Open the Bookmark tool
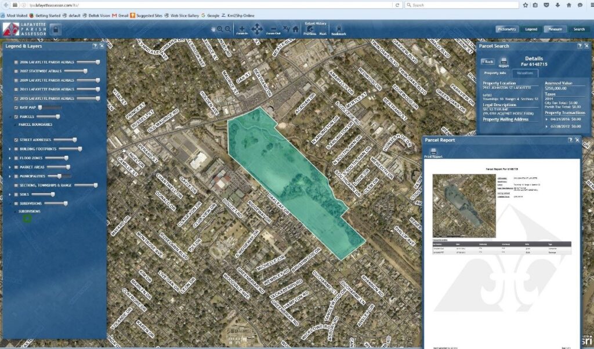The height and width of the screenshot is (349, 594). [339, 30]
